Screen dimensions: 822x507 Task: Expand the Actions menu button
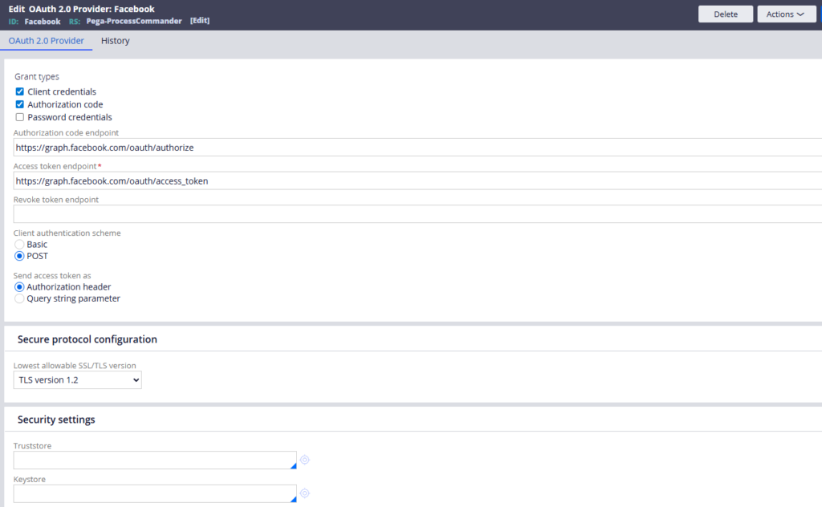point(785,14)
